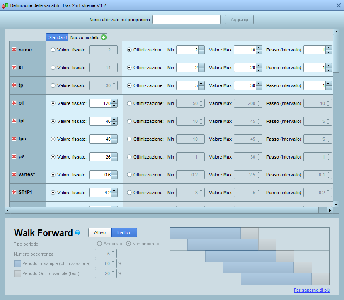
Task: Close the Definizione delle variabili dialog
Action: (x=339, y=5)
